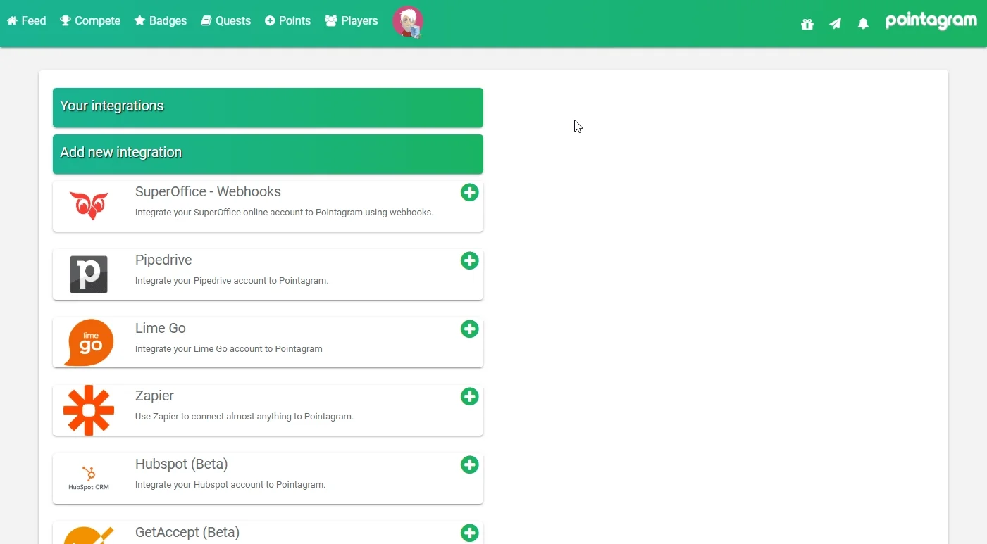Screen dimensions: 987x544
Task: Add the SuperOffice - Webhooks integration
Action: click(469, 193)
